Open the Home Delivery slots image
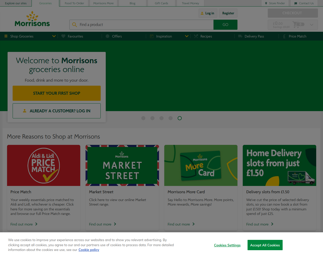The height and width of the screenshot is (258, 323). point(279,165)
